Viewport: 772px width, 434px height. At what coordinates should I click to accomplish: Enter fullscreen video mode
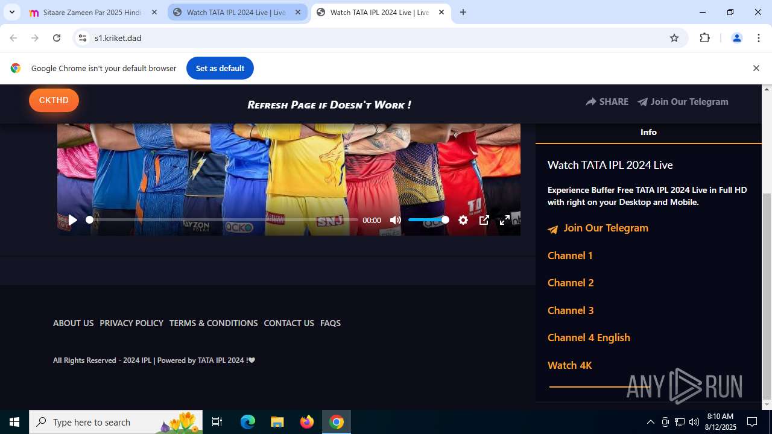tap(505, 220)
